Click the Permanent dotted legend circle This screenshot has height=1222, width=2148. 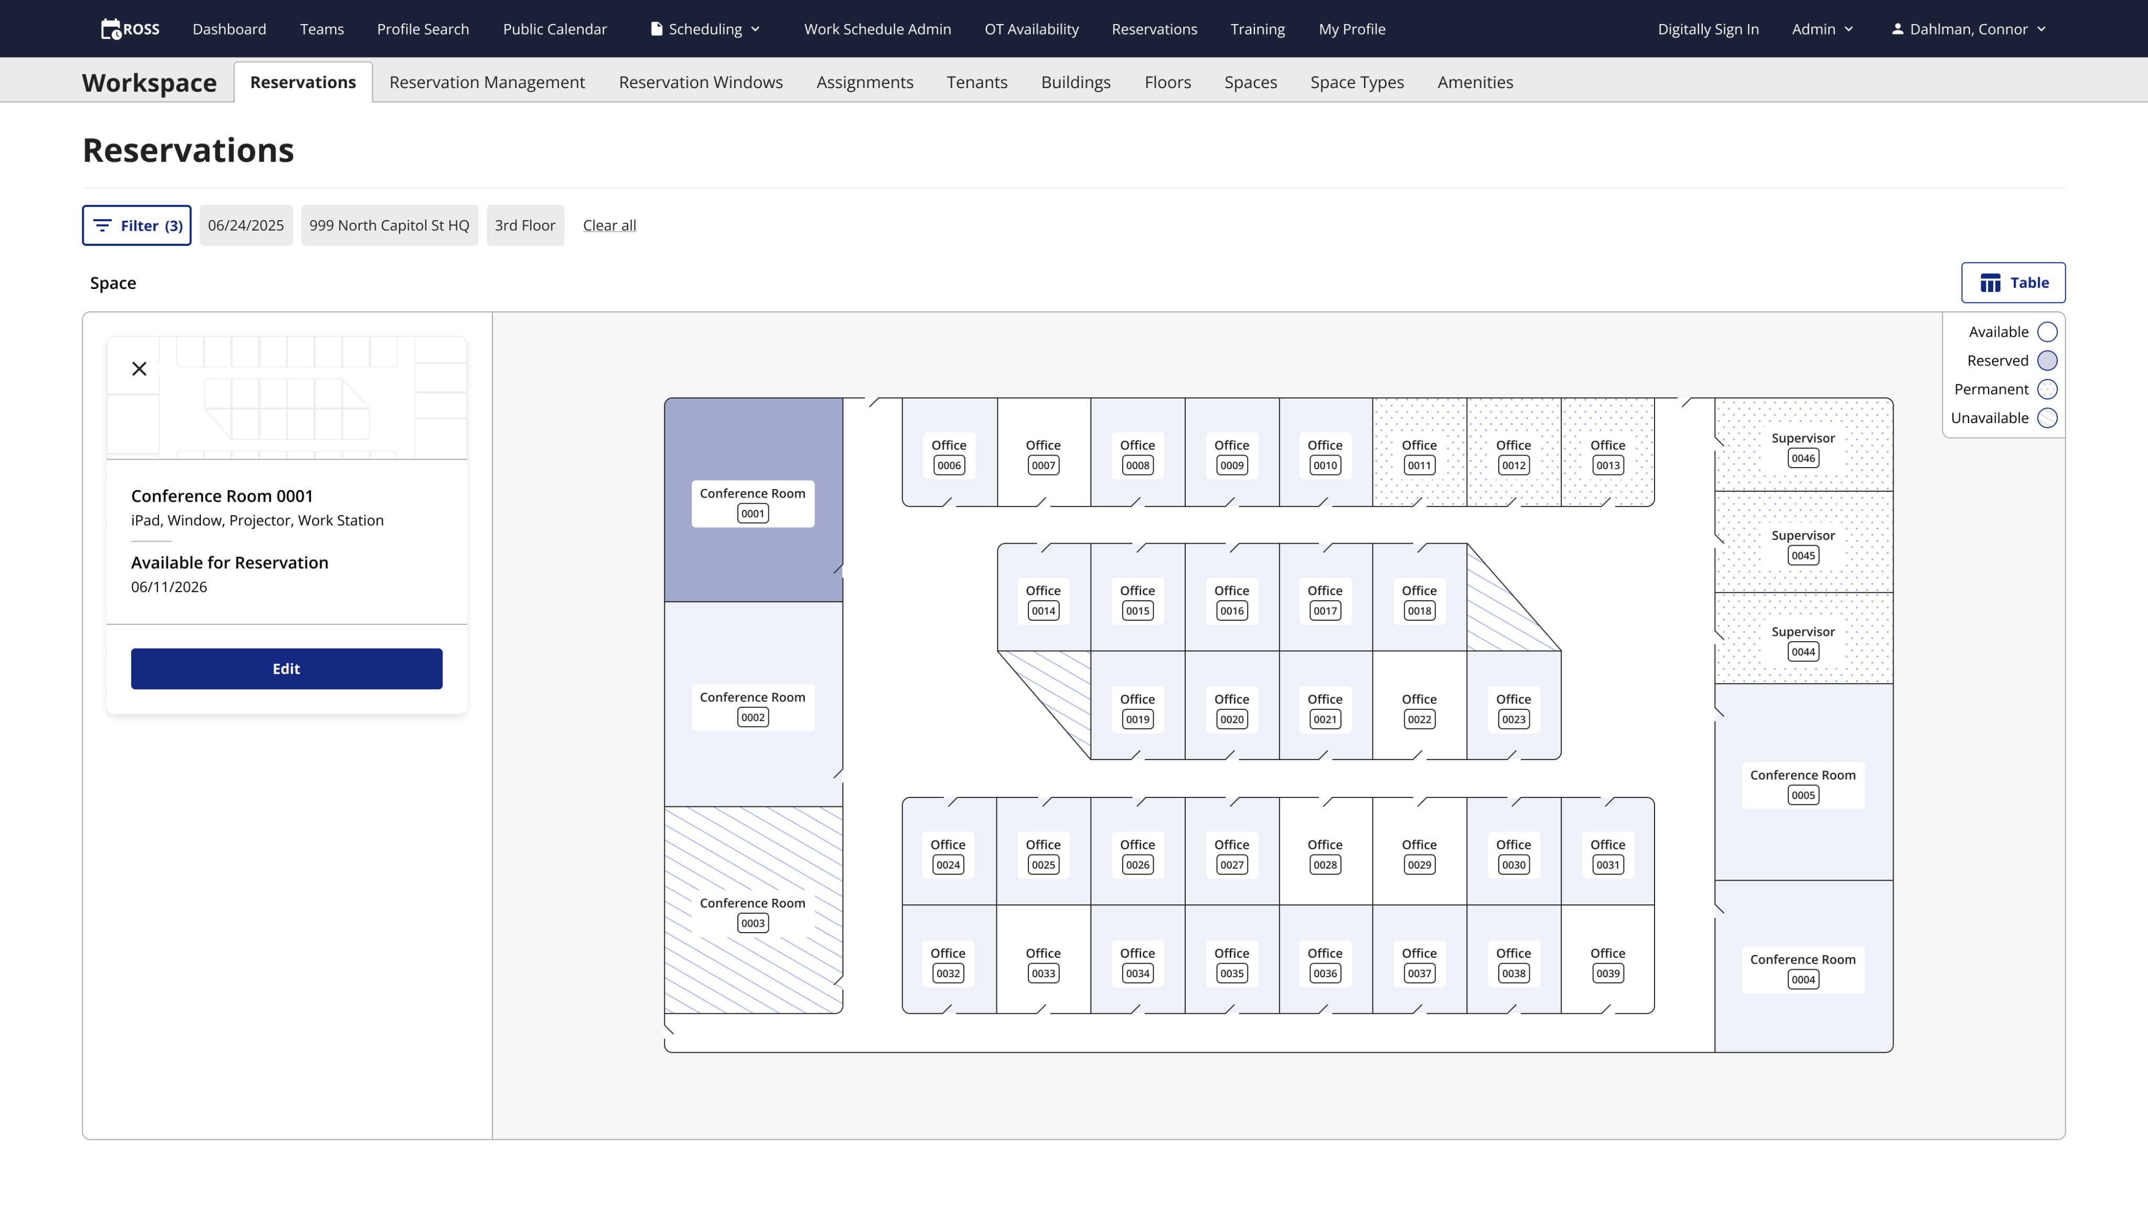2047,390
